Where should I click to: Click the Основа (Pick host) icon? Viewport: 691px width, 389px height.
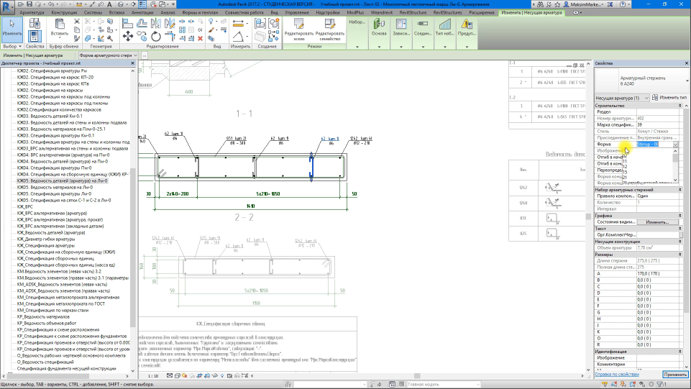pos(379,24)
